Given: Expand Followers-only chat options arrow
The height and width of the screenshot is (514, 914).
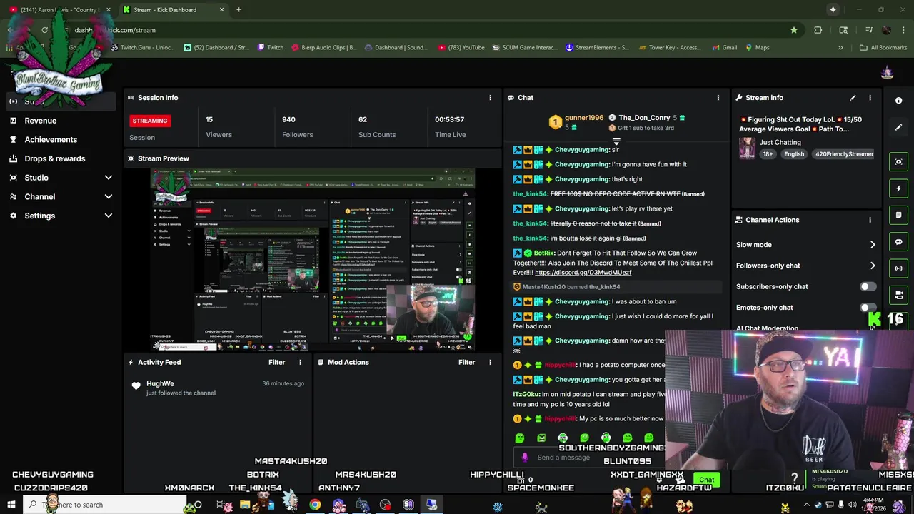Looking at the screenshot, I should click(873, 266).
